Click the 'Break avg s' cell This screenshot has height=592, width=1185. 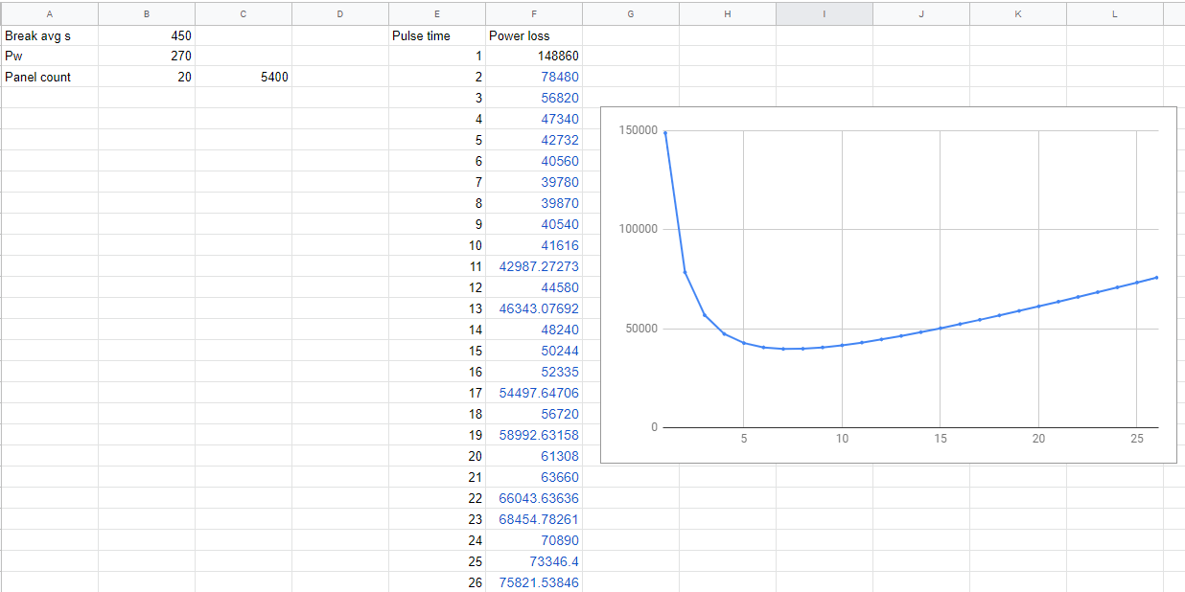[49, 35]
